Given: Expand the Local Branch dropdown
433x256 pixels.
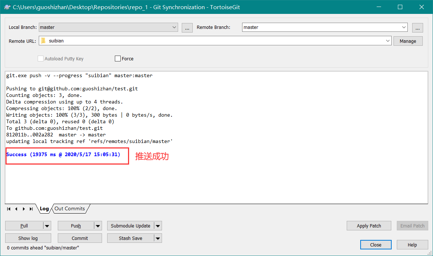Looking at the screenshot, I should tap(174, 27).
